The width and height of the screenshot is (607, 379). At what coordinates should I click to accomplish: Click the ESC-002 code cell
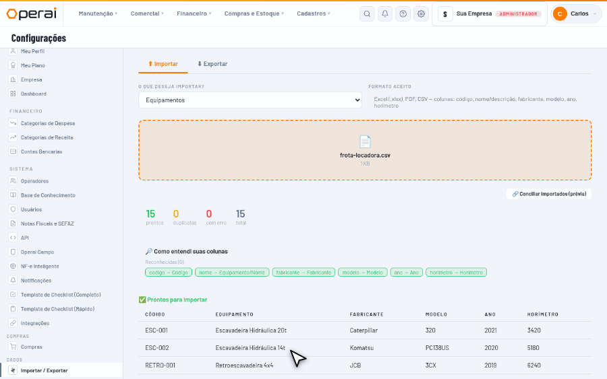[156, 348]
